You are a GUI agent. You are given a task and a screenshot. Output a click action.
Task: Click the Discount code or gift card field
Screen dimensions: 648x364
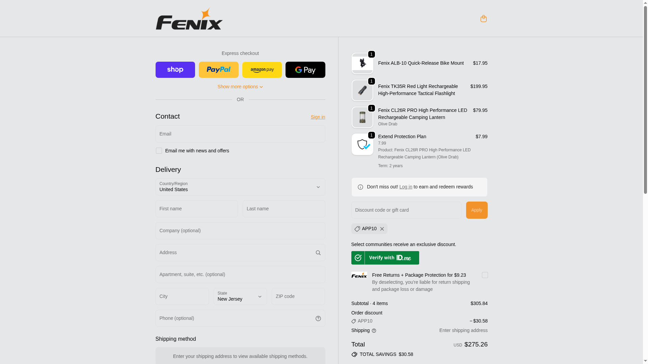click(x=406, y=210)
